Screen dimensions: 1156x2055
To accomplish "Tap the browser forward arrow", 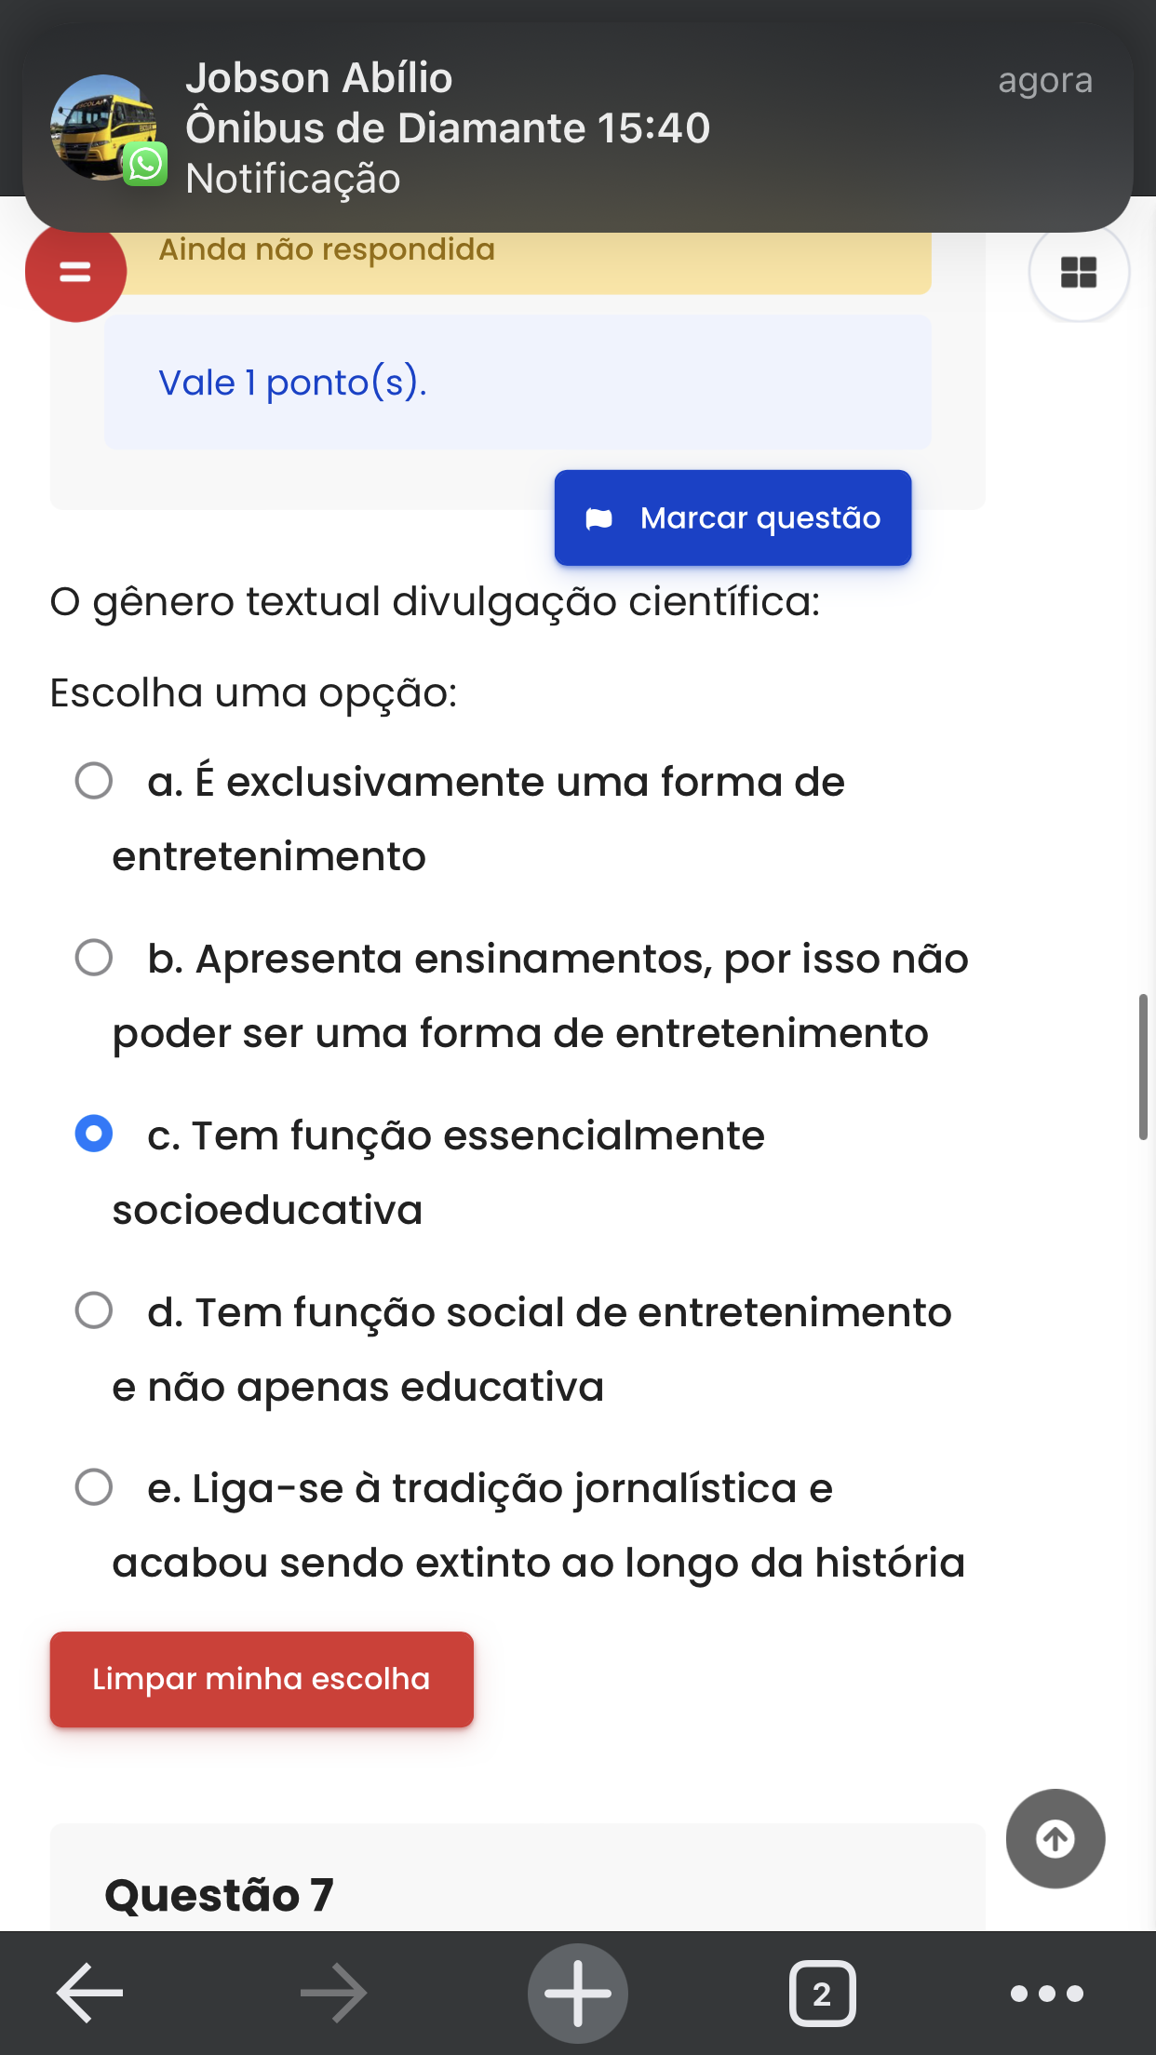I will click(x=333, y=1993).
